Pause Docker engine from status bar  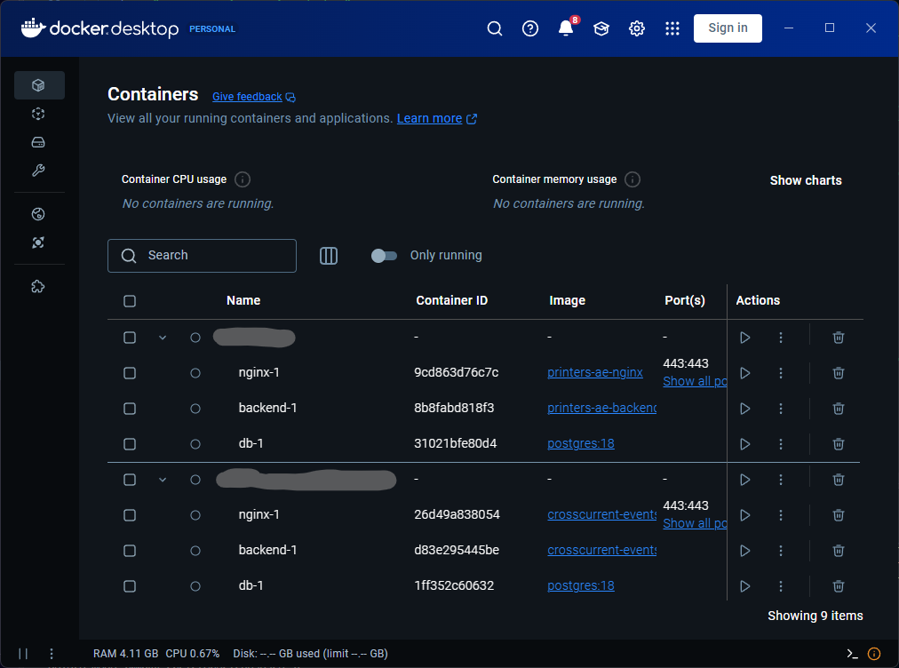click(23, 654)
